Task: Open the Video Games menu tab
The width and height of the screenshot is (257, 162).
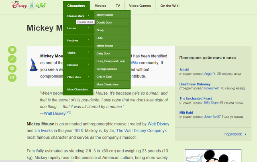Action: coord(140,6)
